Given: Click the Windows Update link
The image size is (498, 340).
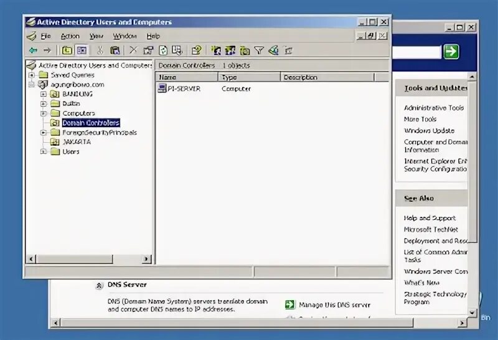Looking at the screenshot, I should coord(429,131).
